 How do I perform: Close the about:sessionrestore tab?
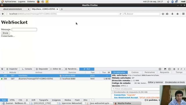click(28, 9)
